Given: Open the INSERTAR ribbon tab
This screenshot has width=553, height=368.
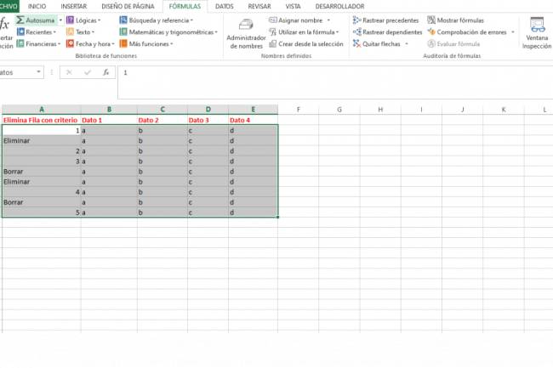Looking at the screenshot, I should 73,6.
